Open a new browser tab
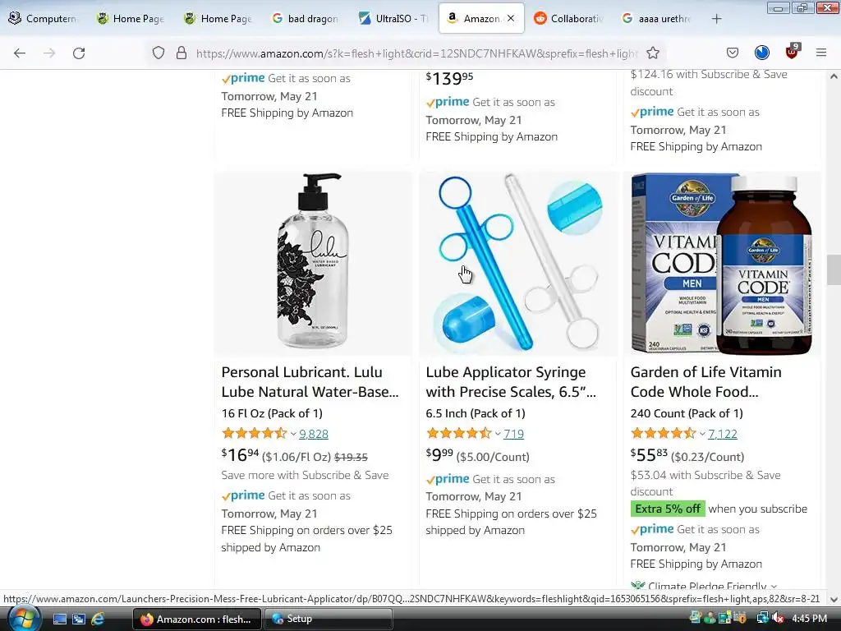 (716, 19)
